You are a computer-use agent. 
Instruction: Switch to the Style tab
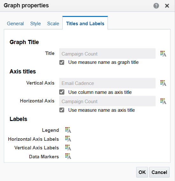(35, 24)
